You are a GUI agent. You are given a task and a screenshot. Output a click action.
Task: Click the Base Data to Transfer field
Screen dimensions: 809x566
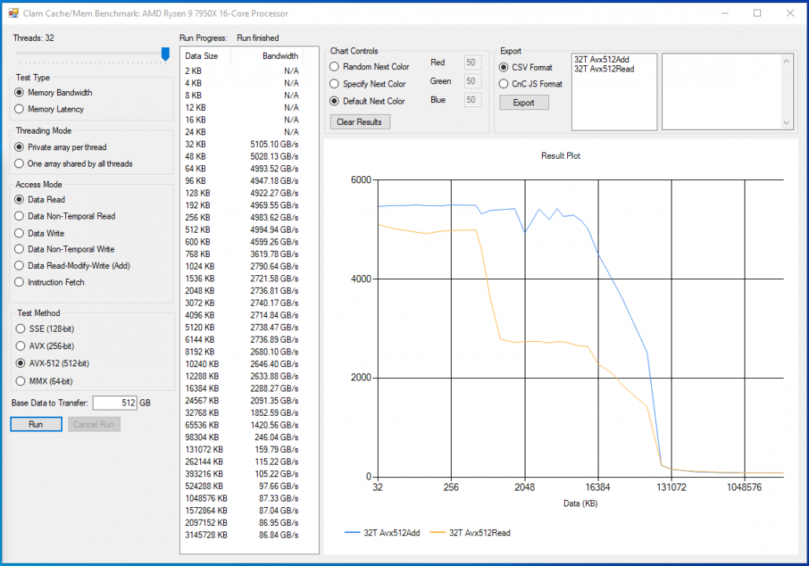114,403
